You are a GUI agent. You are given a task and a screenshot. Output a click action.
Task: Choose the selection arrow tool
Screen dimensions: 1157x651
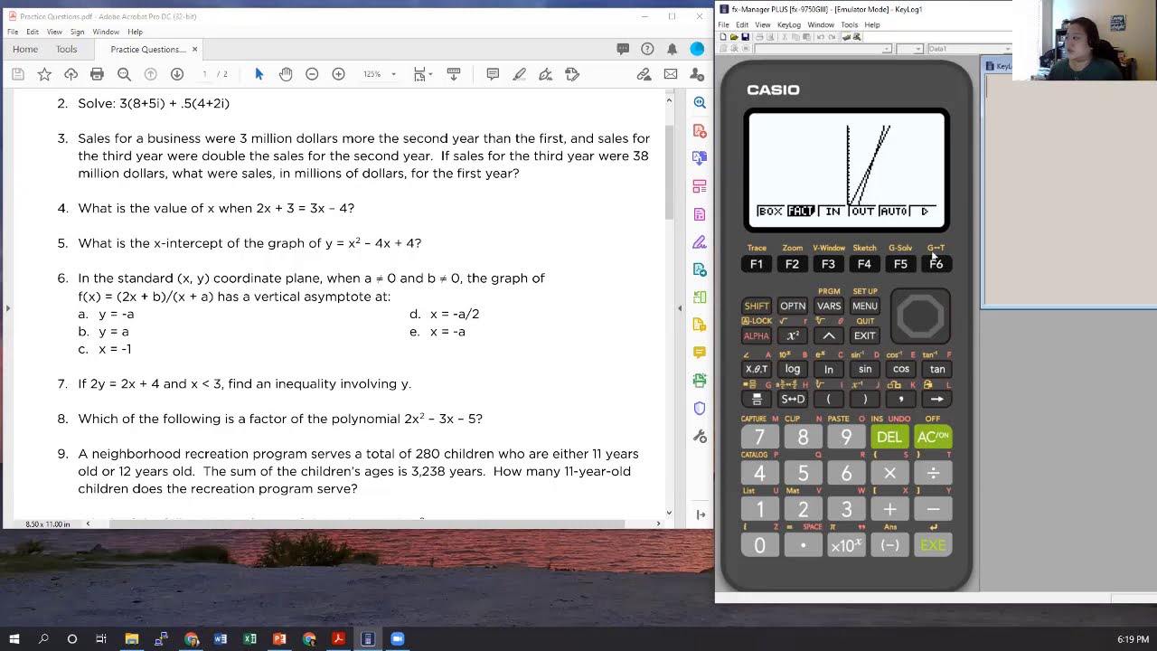tap(259, 74)
